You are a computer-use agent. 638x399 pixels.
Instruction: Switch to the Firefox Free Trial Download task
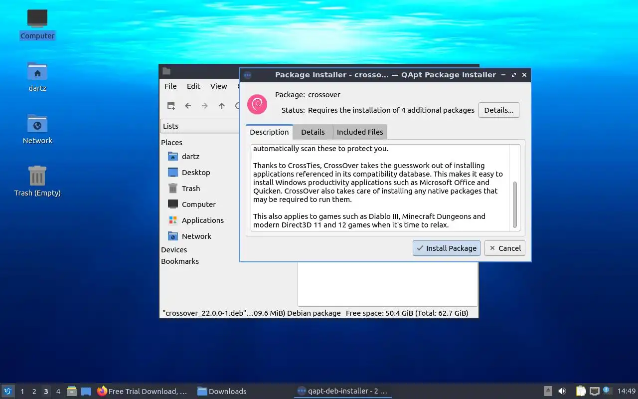(143, 391)
